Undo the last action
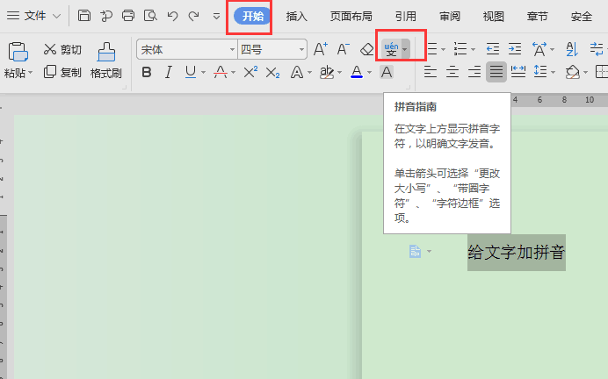The image size is (608, 379). point(172,16)
